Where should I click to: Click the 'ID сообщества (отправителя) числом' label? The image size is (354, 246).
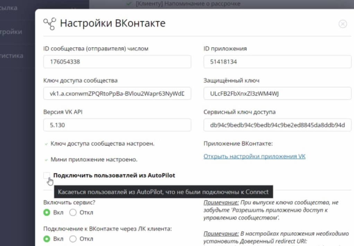click(x=96, y=49)
